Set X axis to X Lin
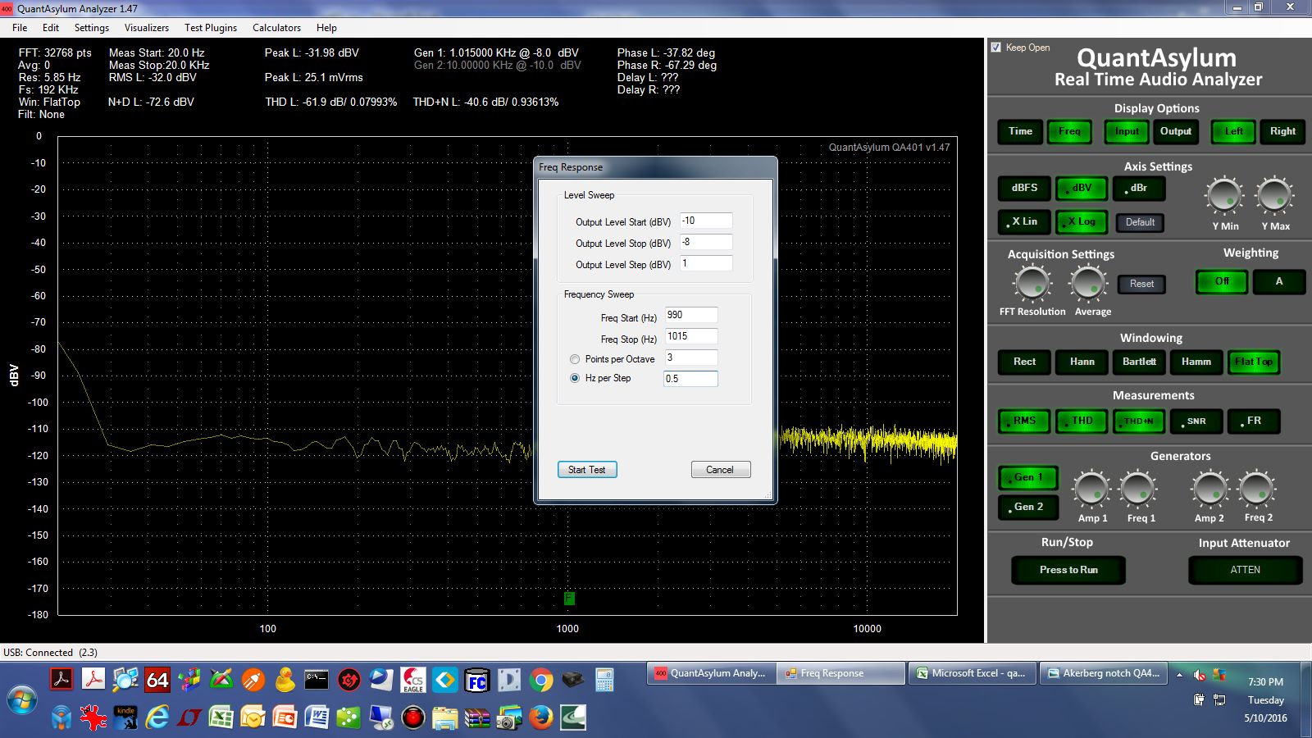1312x738 pixels. point(1024,221)
